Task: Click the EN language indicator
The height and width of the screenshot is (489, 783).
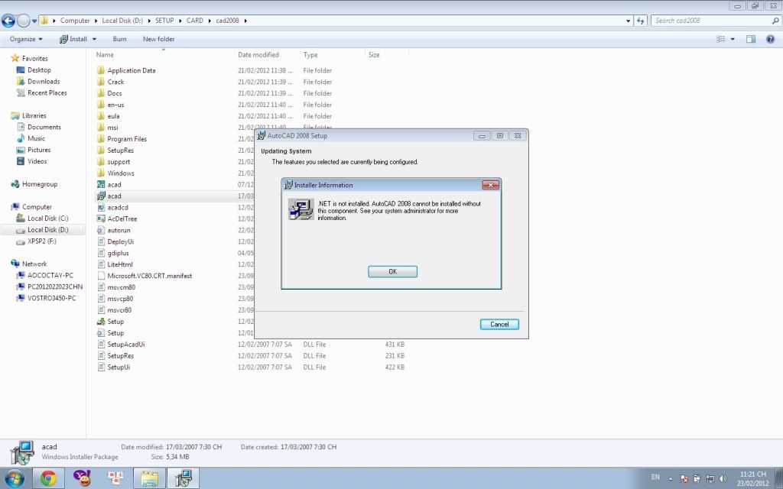Action: [x=655, y=478]
